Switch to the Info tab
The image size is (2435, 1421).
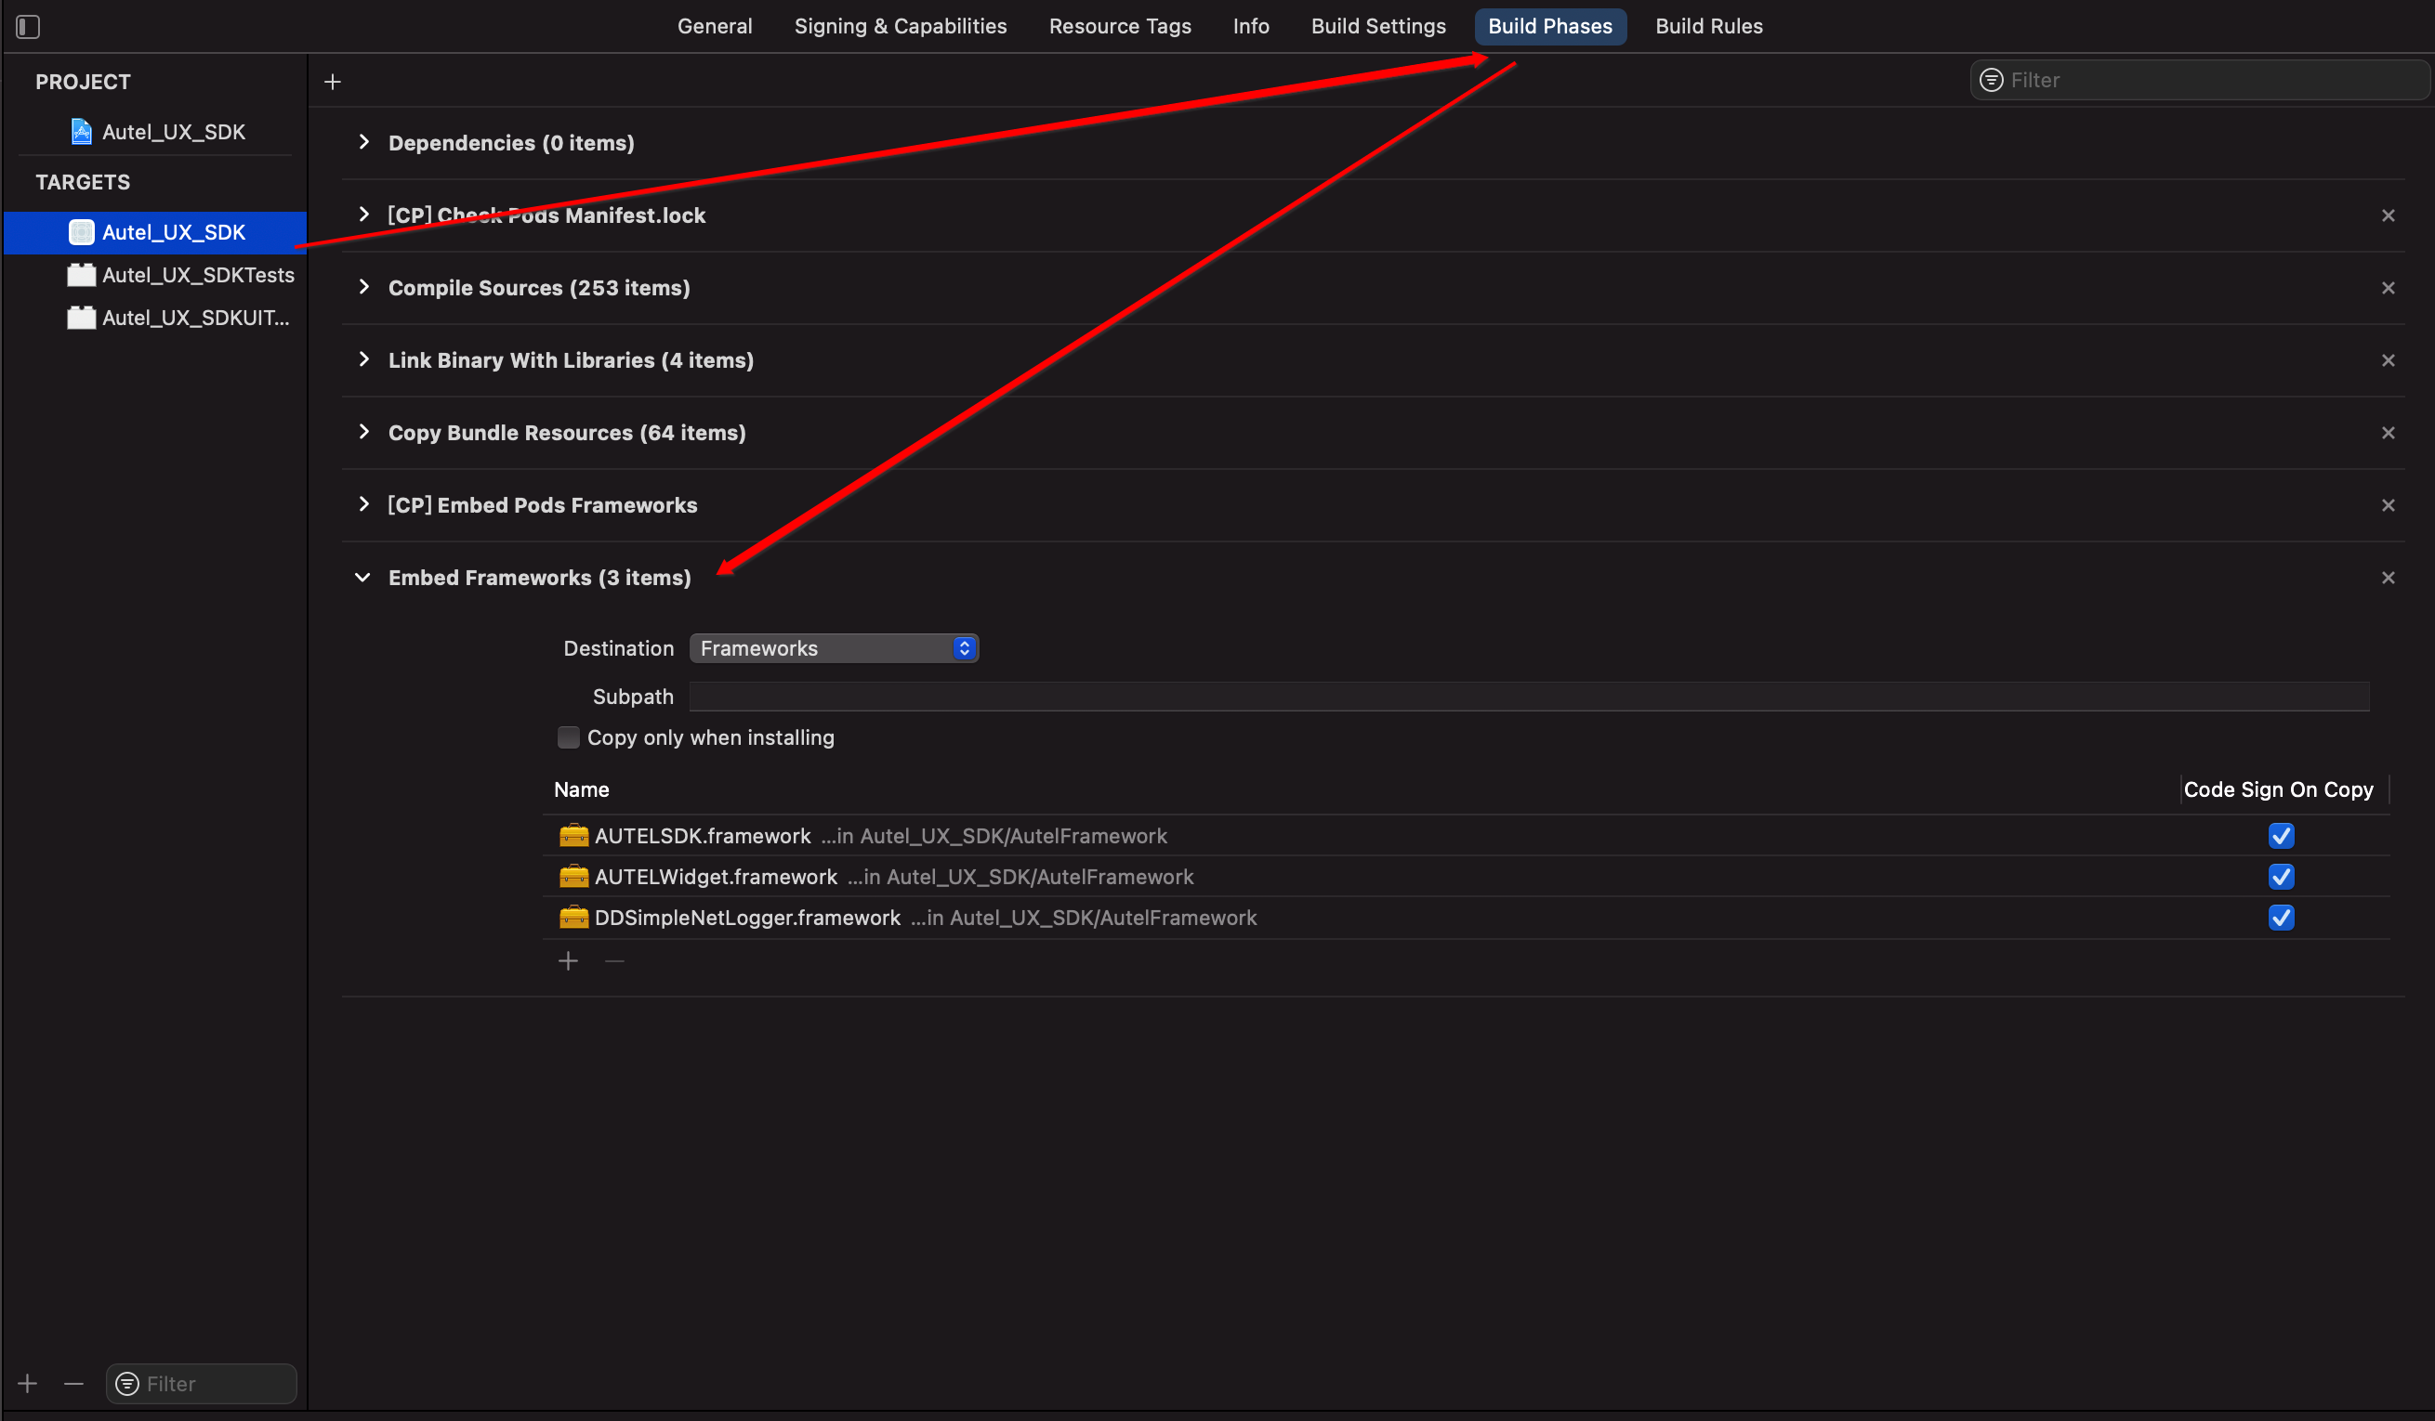coord(1250,26)
